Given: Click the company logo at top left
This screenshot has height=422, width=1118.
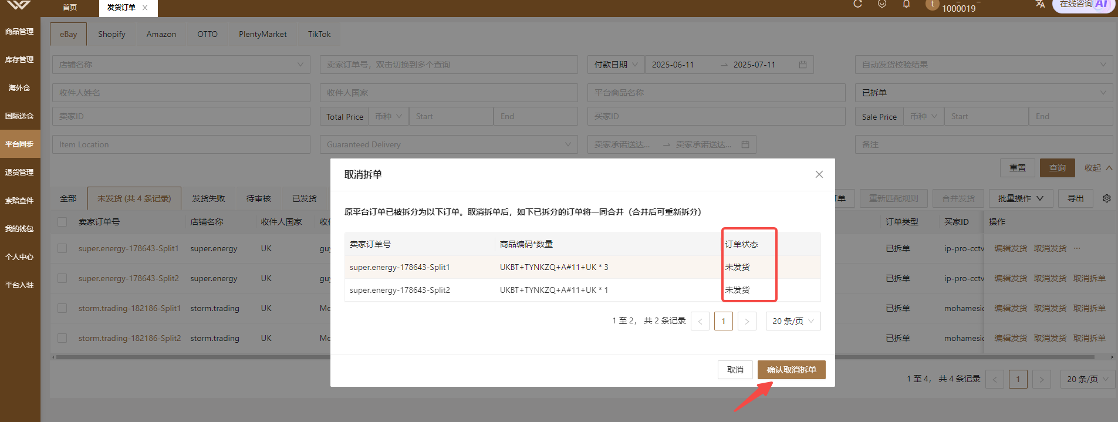Looking at the screenshot, I should pyautogui.click(x=19, y=5).
